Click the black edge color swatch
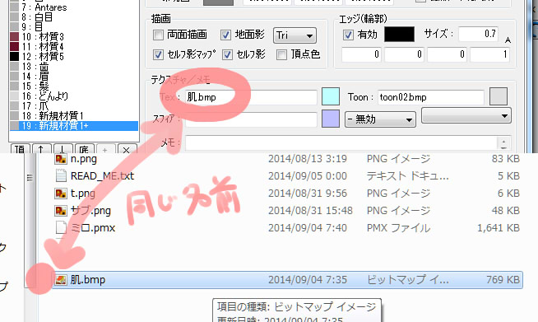The image size is (538, 322). point(399,35)
